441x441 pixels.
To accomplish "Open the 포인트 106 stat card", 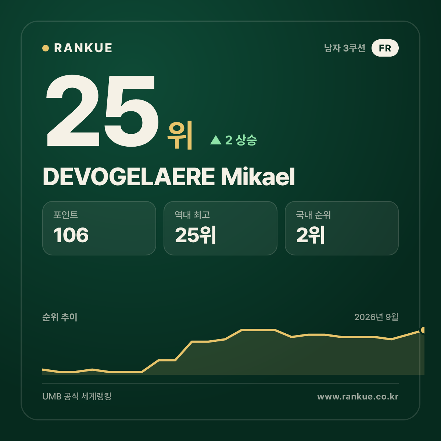I will [x=99, y=228].
